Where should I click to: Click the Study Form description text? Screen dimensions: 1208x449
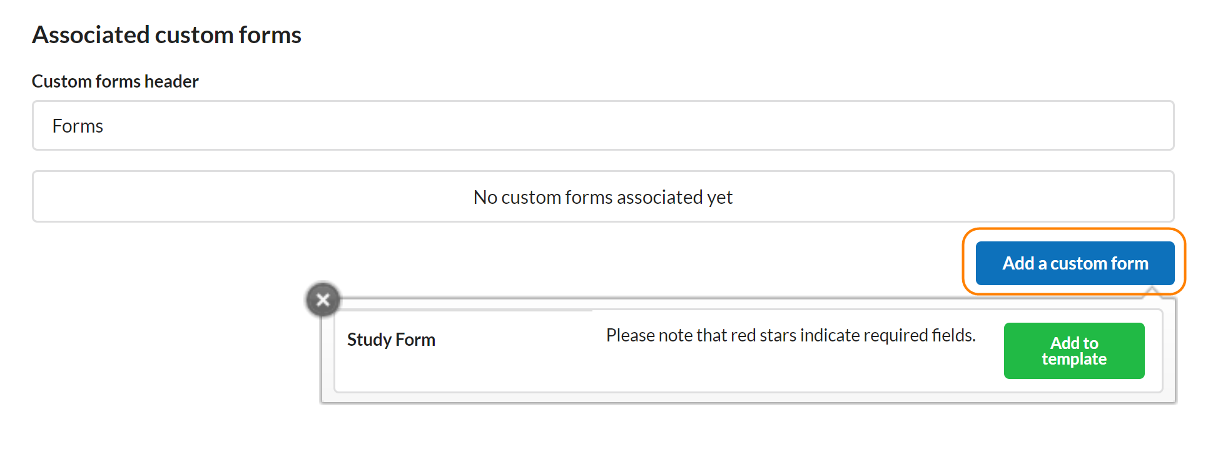[791, 336]
